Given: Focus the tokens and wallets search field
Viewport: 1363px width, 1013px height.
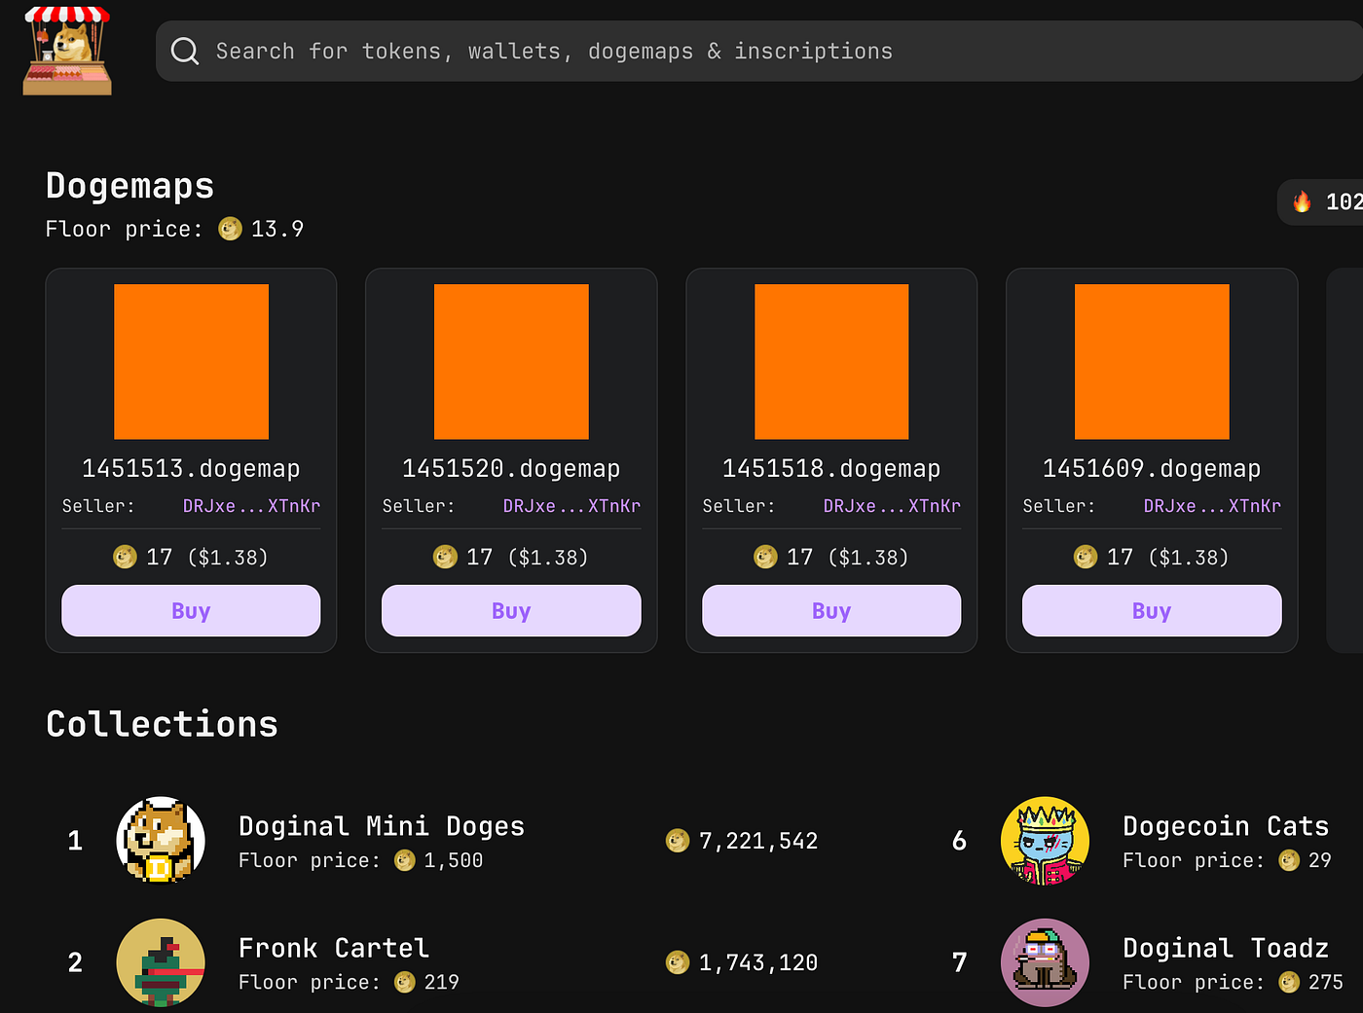Looking at the screenshot, I should pyautogui.click(x=759, y=51).
